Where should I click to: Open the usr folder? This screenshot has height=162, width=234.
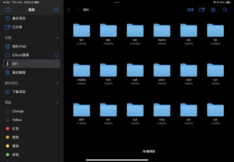pos(188,111)
